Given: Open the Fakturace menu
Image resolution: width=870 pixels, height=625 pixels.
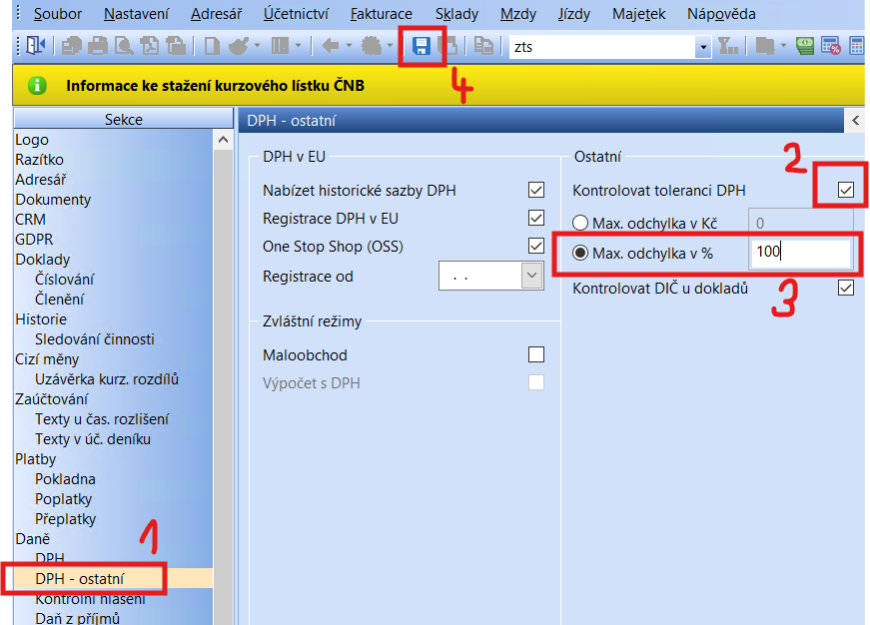Looking at the screenshot, I should [381, 14].
